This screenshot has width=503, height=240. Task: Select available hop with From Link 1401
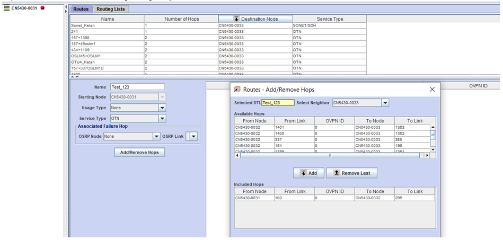click(x=332, y=127)
